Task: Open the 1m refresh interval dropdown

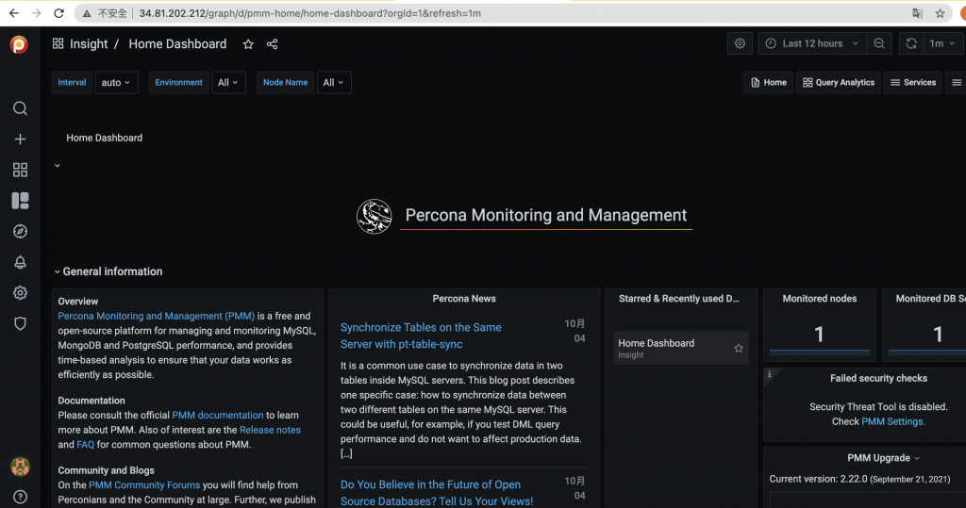Action: tap(942, 43)
